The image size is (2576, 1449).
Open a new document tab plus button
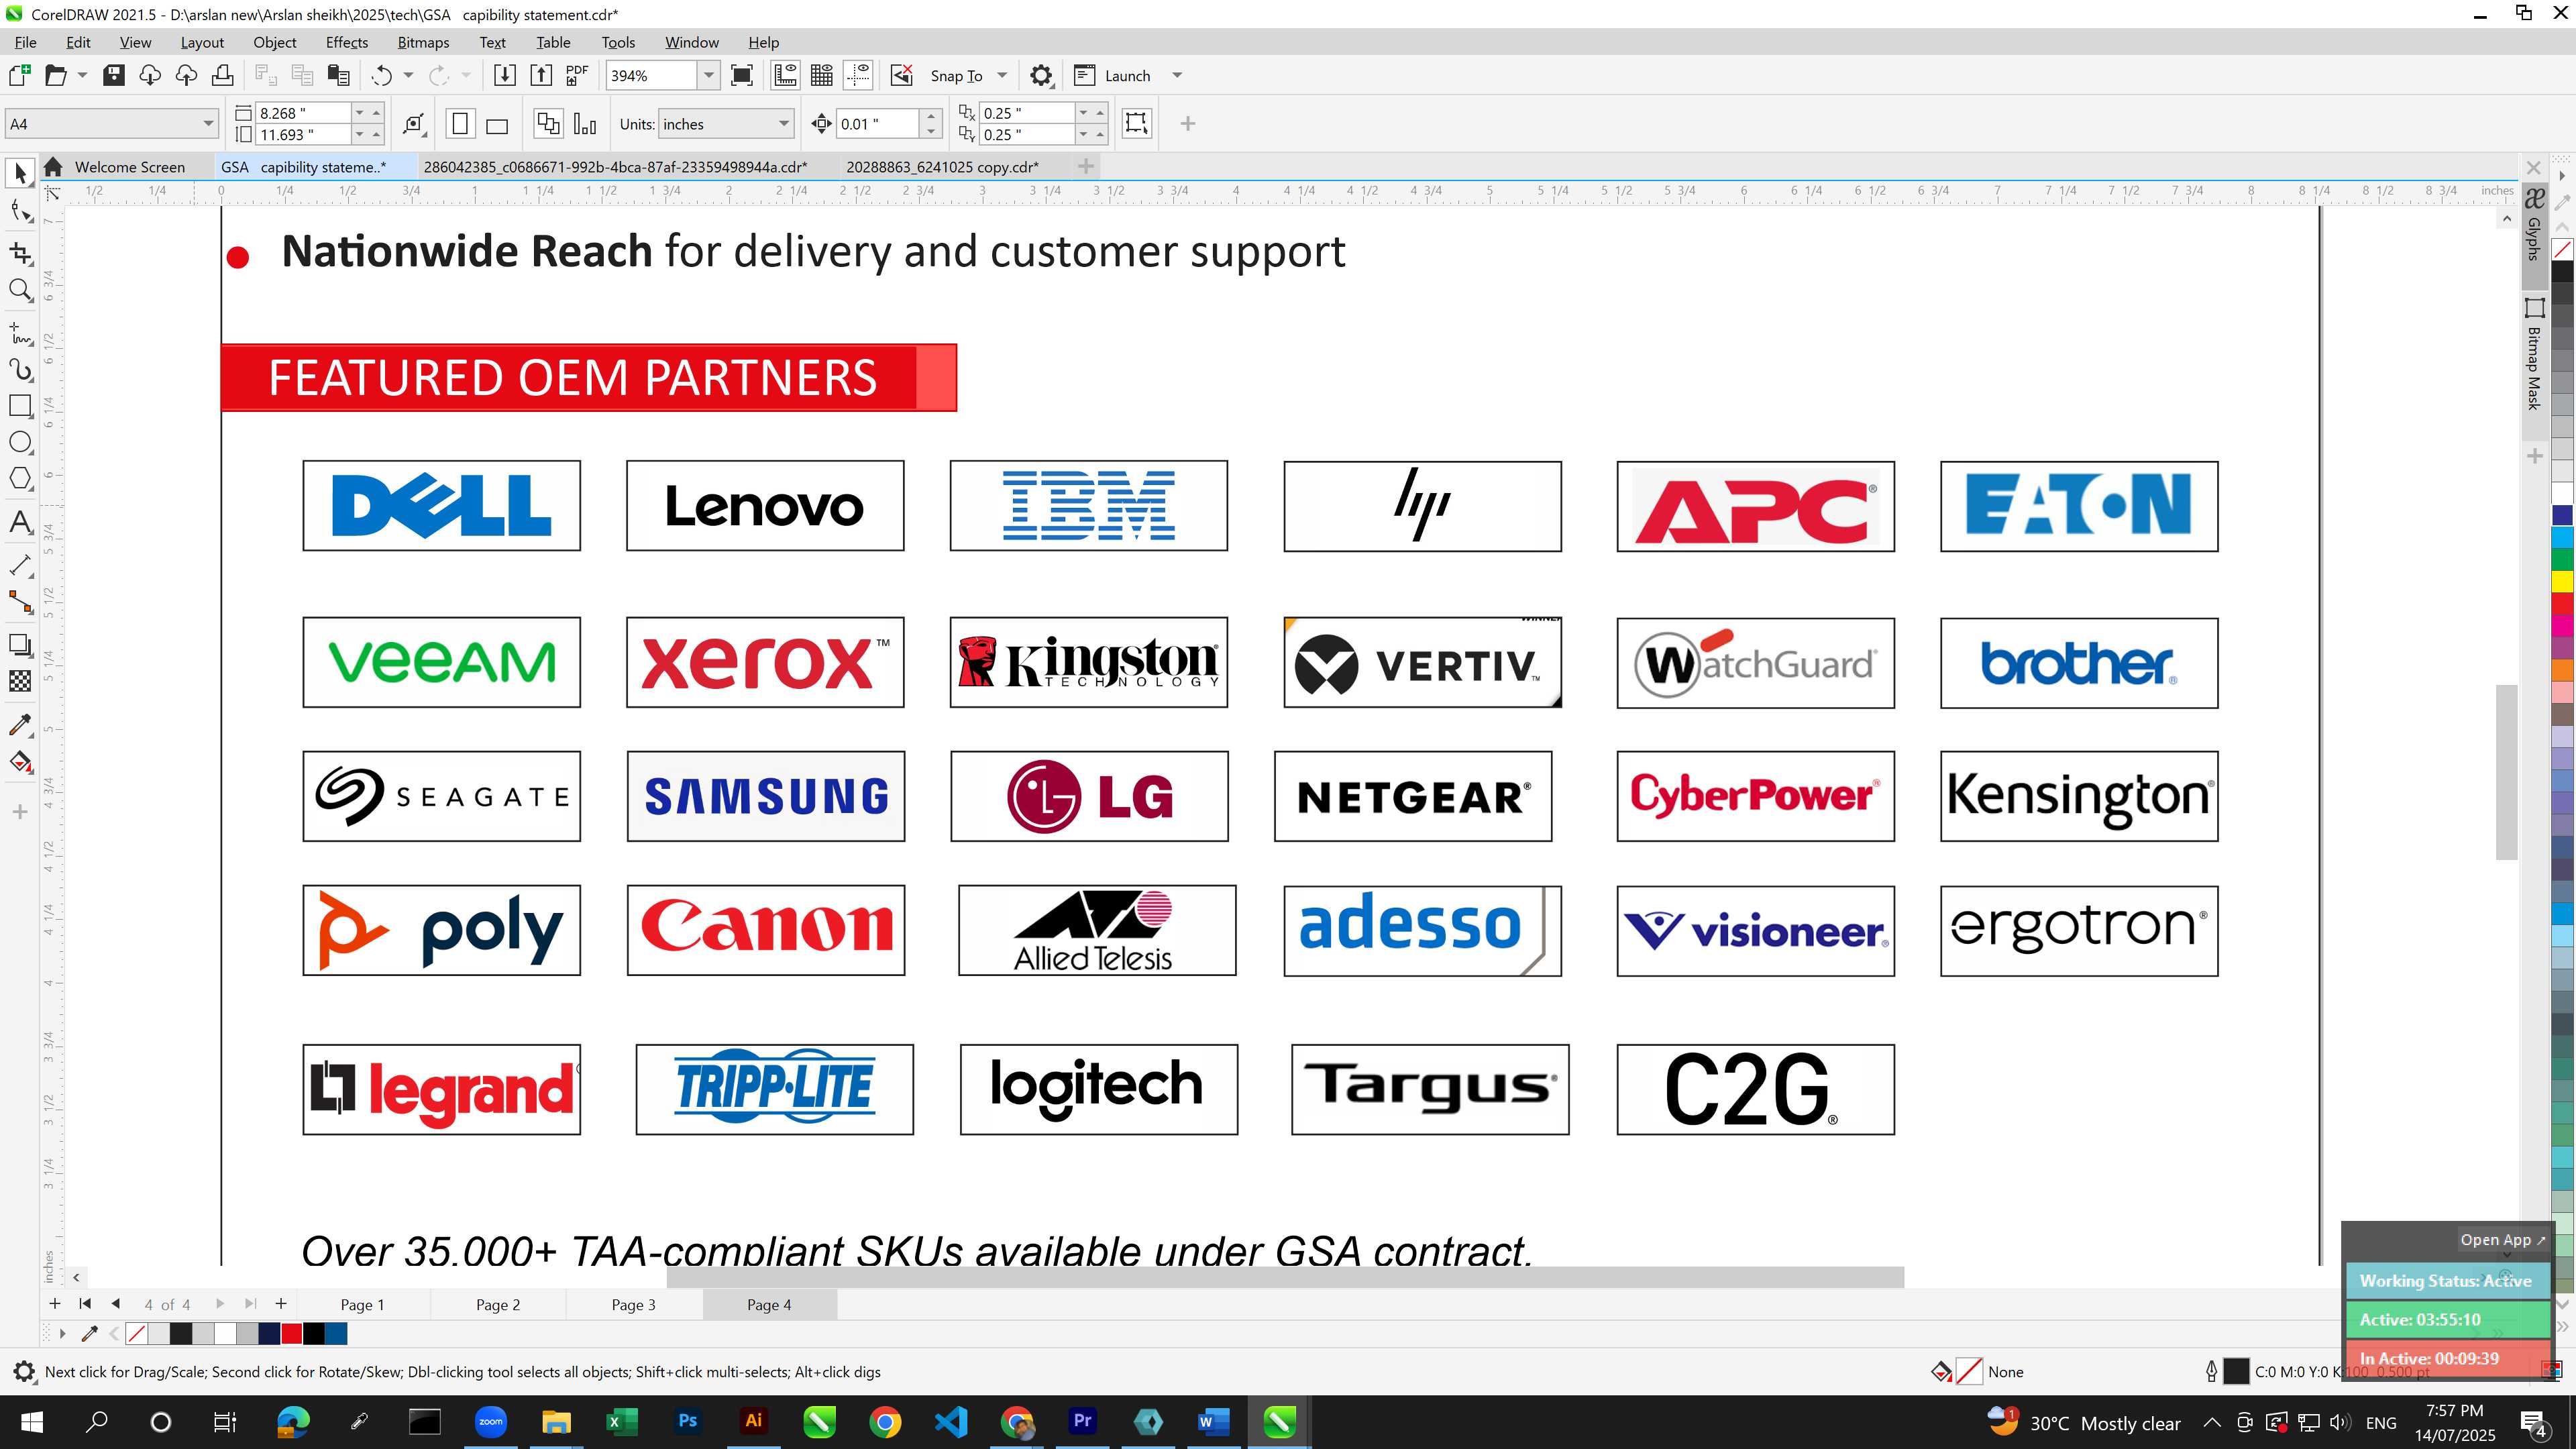click(1086, 166)
